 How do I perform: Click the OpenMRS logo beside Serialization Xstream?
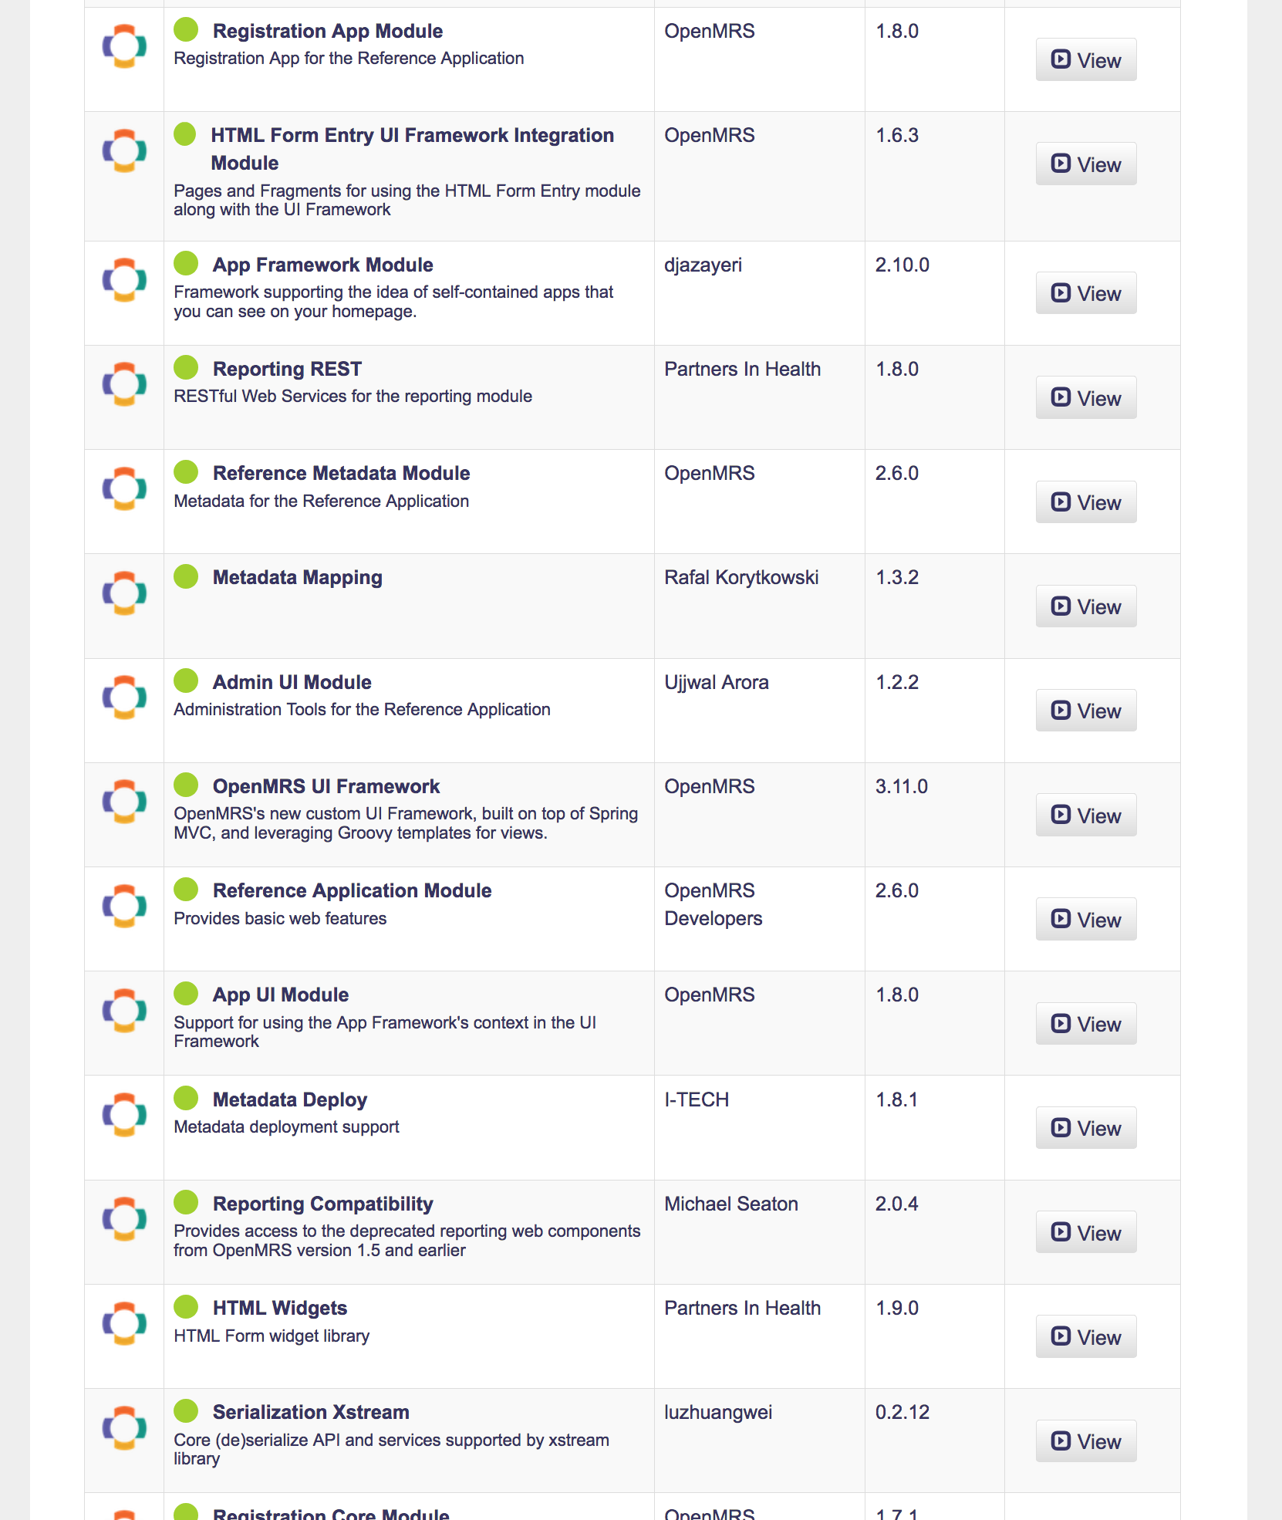coord(124,1427)
